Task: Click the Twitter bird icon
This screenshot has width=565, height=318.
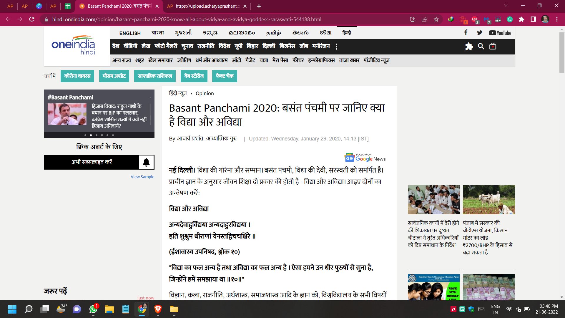Action: coord(480,33)
